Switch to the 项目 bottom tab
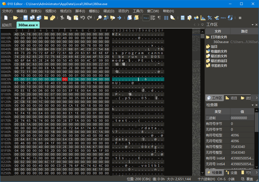 231,98
